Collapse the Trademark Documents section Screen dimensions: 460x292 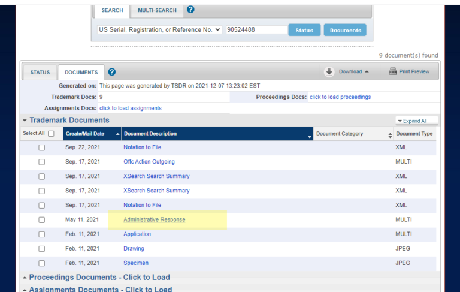pos(25,120)
